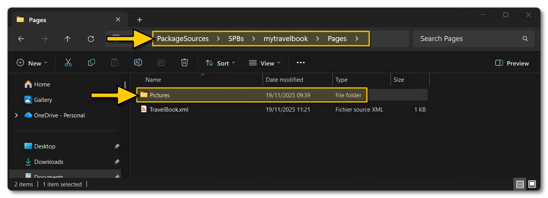Screen dimensions: 548x198
Task: Click in the Search Pages field
Action: (474, 39)
